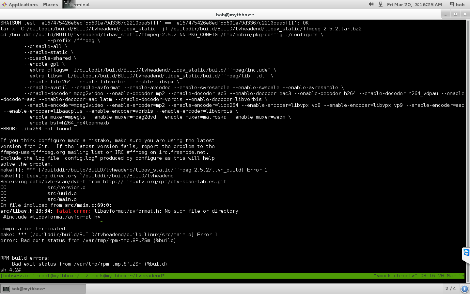The image size is (470, 294).
Task: Click the '--enable-gpl \' line
Action: 44,64
